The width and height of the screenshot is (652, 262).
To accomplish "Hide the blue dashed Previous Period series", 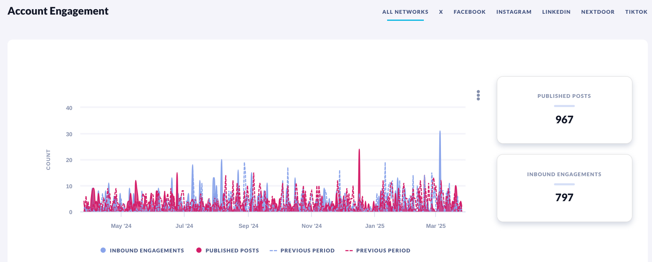I will click(302, 250).
